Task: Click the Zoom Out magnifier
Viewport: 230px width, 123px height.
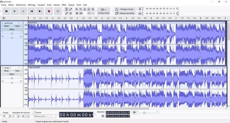Action: tap(81, 9)
